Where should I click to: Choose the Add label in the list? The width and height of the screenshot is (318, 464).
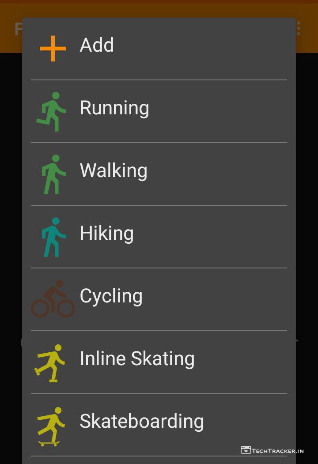click(x=97, y=45)
